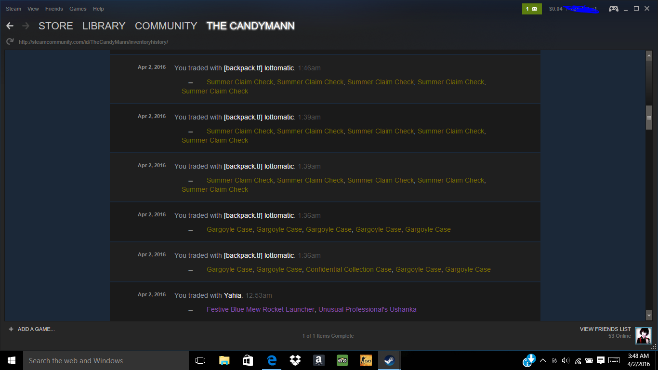Click ADD A GAME button
The width and height of the screenshot is (658, 370).
pyautogui.click(x=32, y=329)
